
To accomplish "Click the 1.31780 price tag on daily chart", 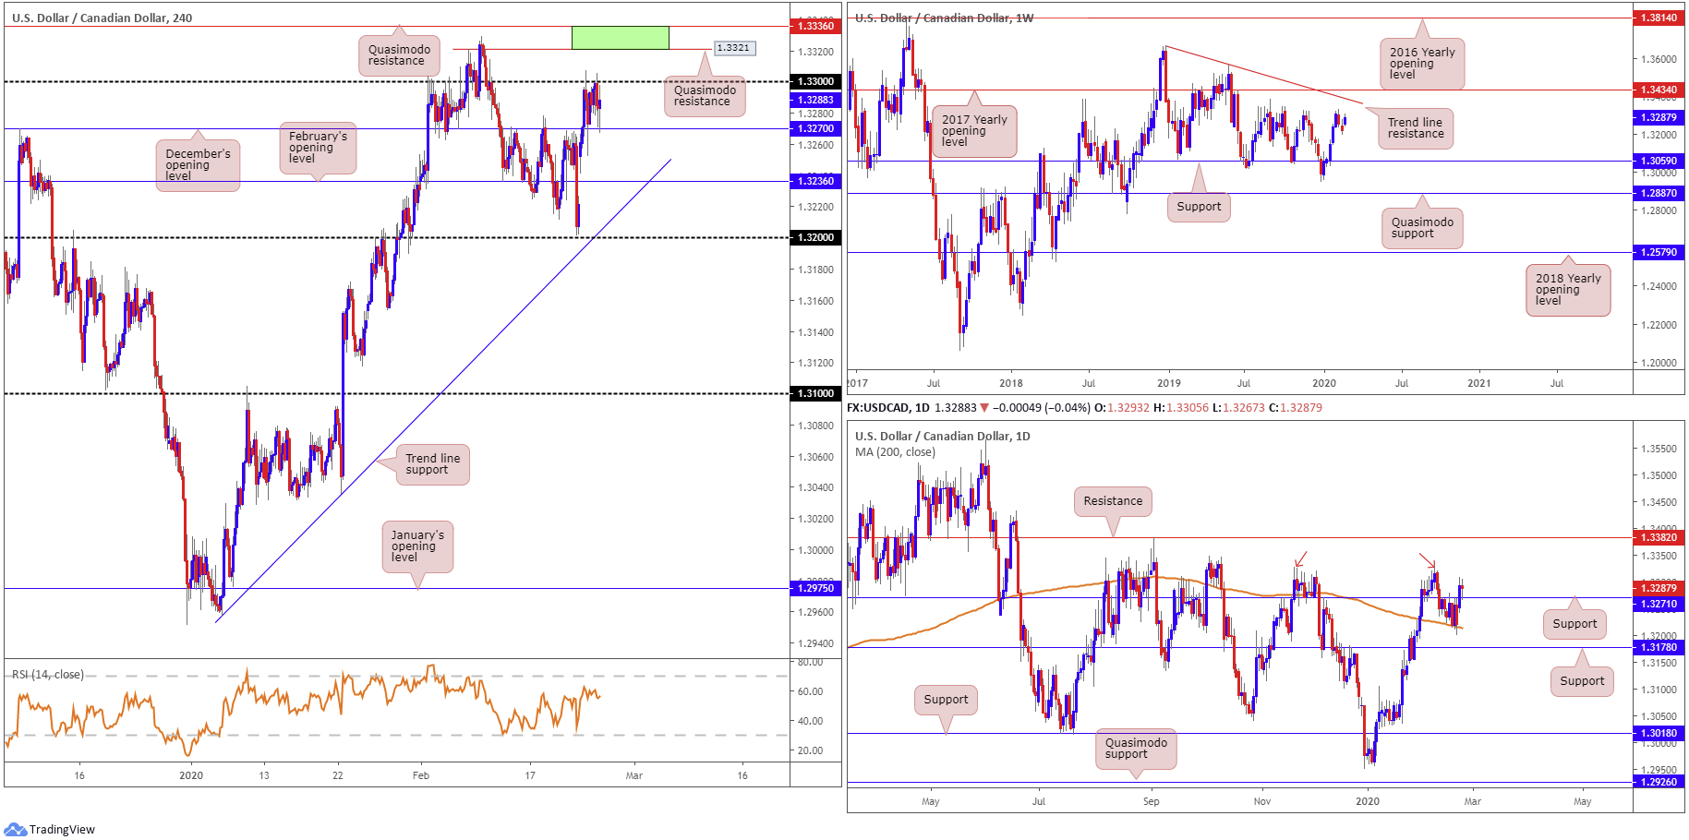I will (x=1659, y=647).
